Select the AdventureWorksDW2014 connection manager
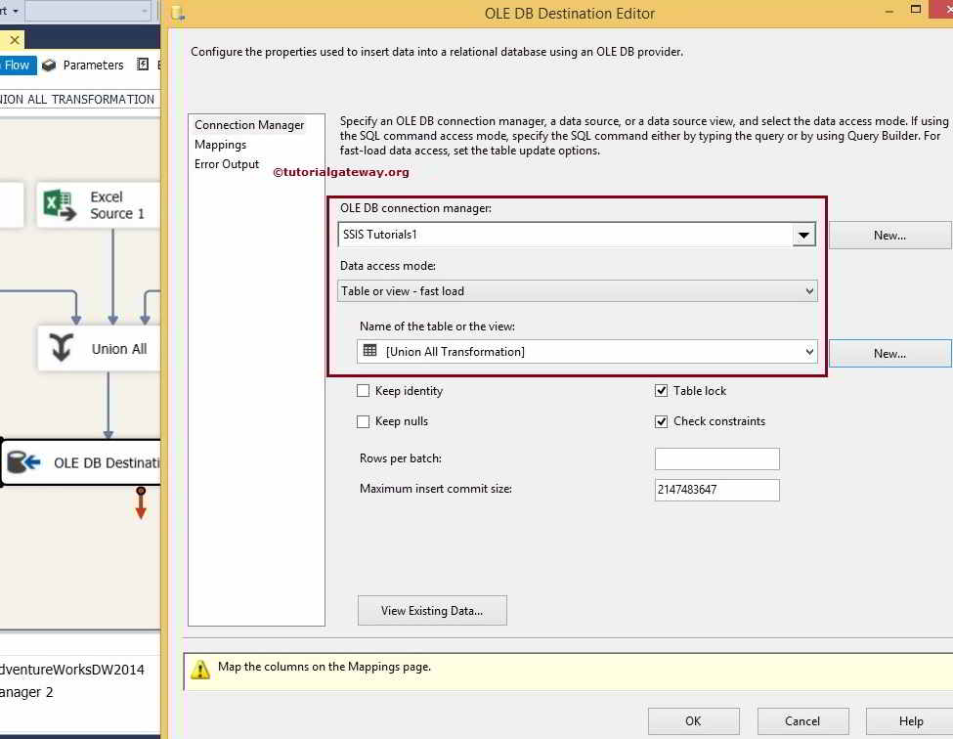953x739 pixels. pyautogui.click(x=72, y=670)
